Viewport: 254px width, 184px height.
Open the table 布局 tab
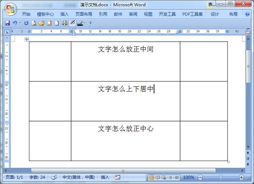click(233, 14)
